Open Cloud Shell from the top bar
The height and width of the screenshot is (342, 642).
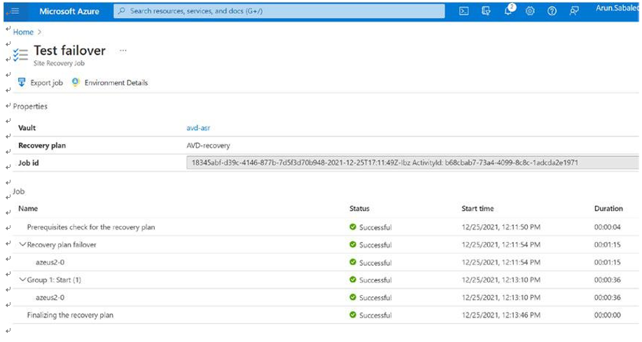click(x=464, y=11)
